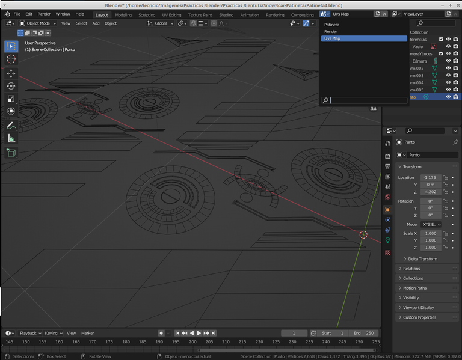Open the Texture properties tab
Screen dimensions: 462x360
click(388, 253)
